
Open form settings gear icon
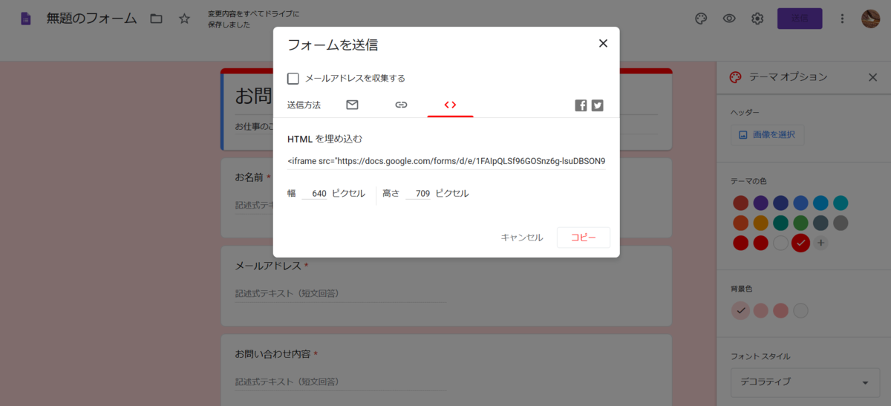(x=757, y=19)
